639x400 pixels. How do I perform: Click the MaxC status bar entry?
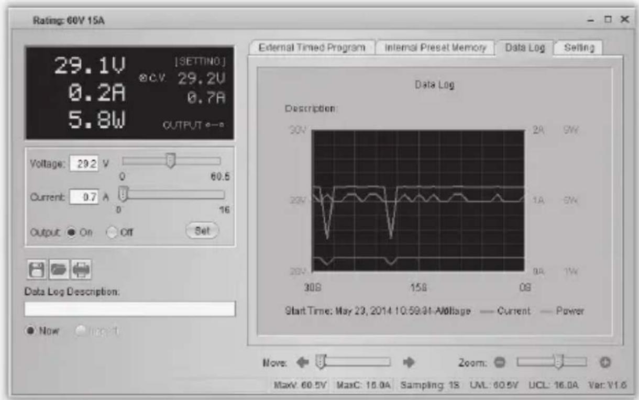point(364,385)
